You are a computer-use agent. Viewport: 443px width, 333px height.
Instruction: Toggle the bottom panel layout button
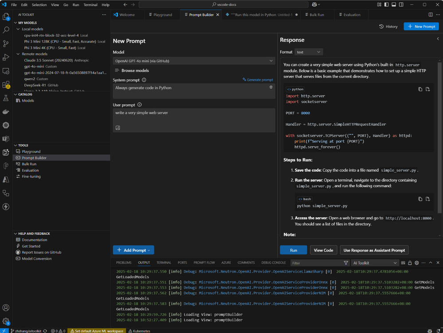[394, 4]
